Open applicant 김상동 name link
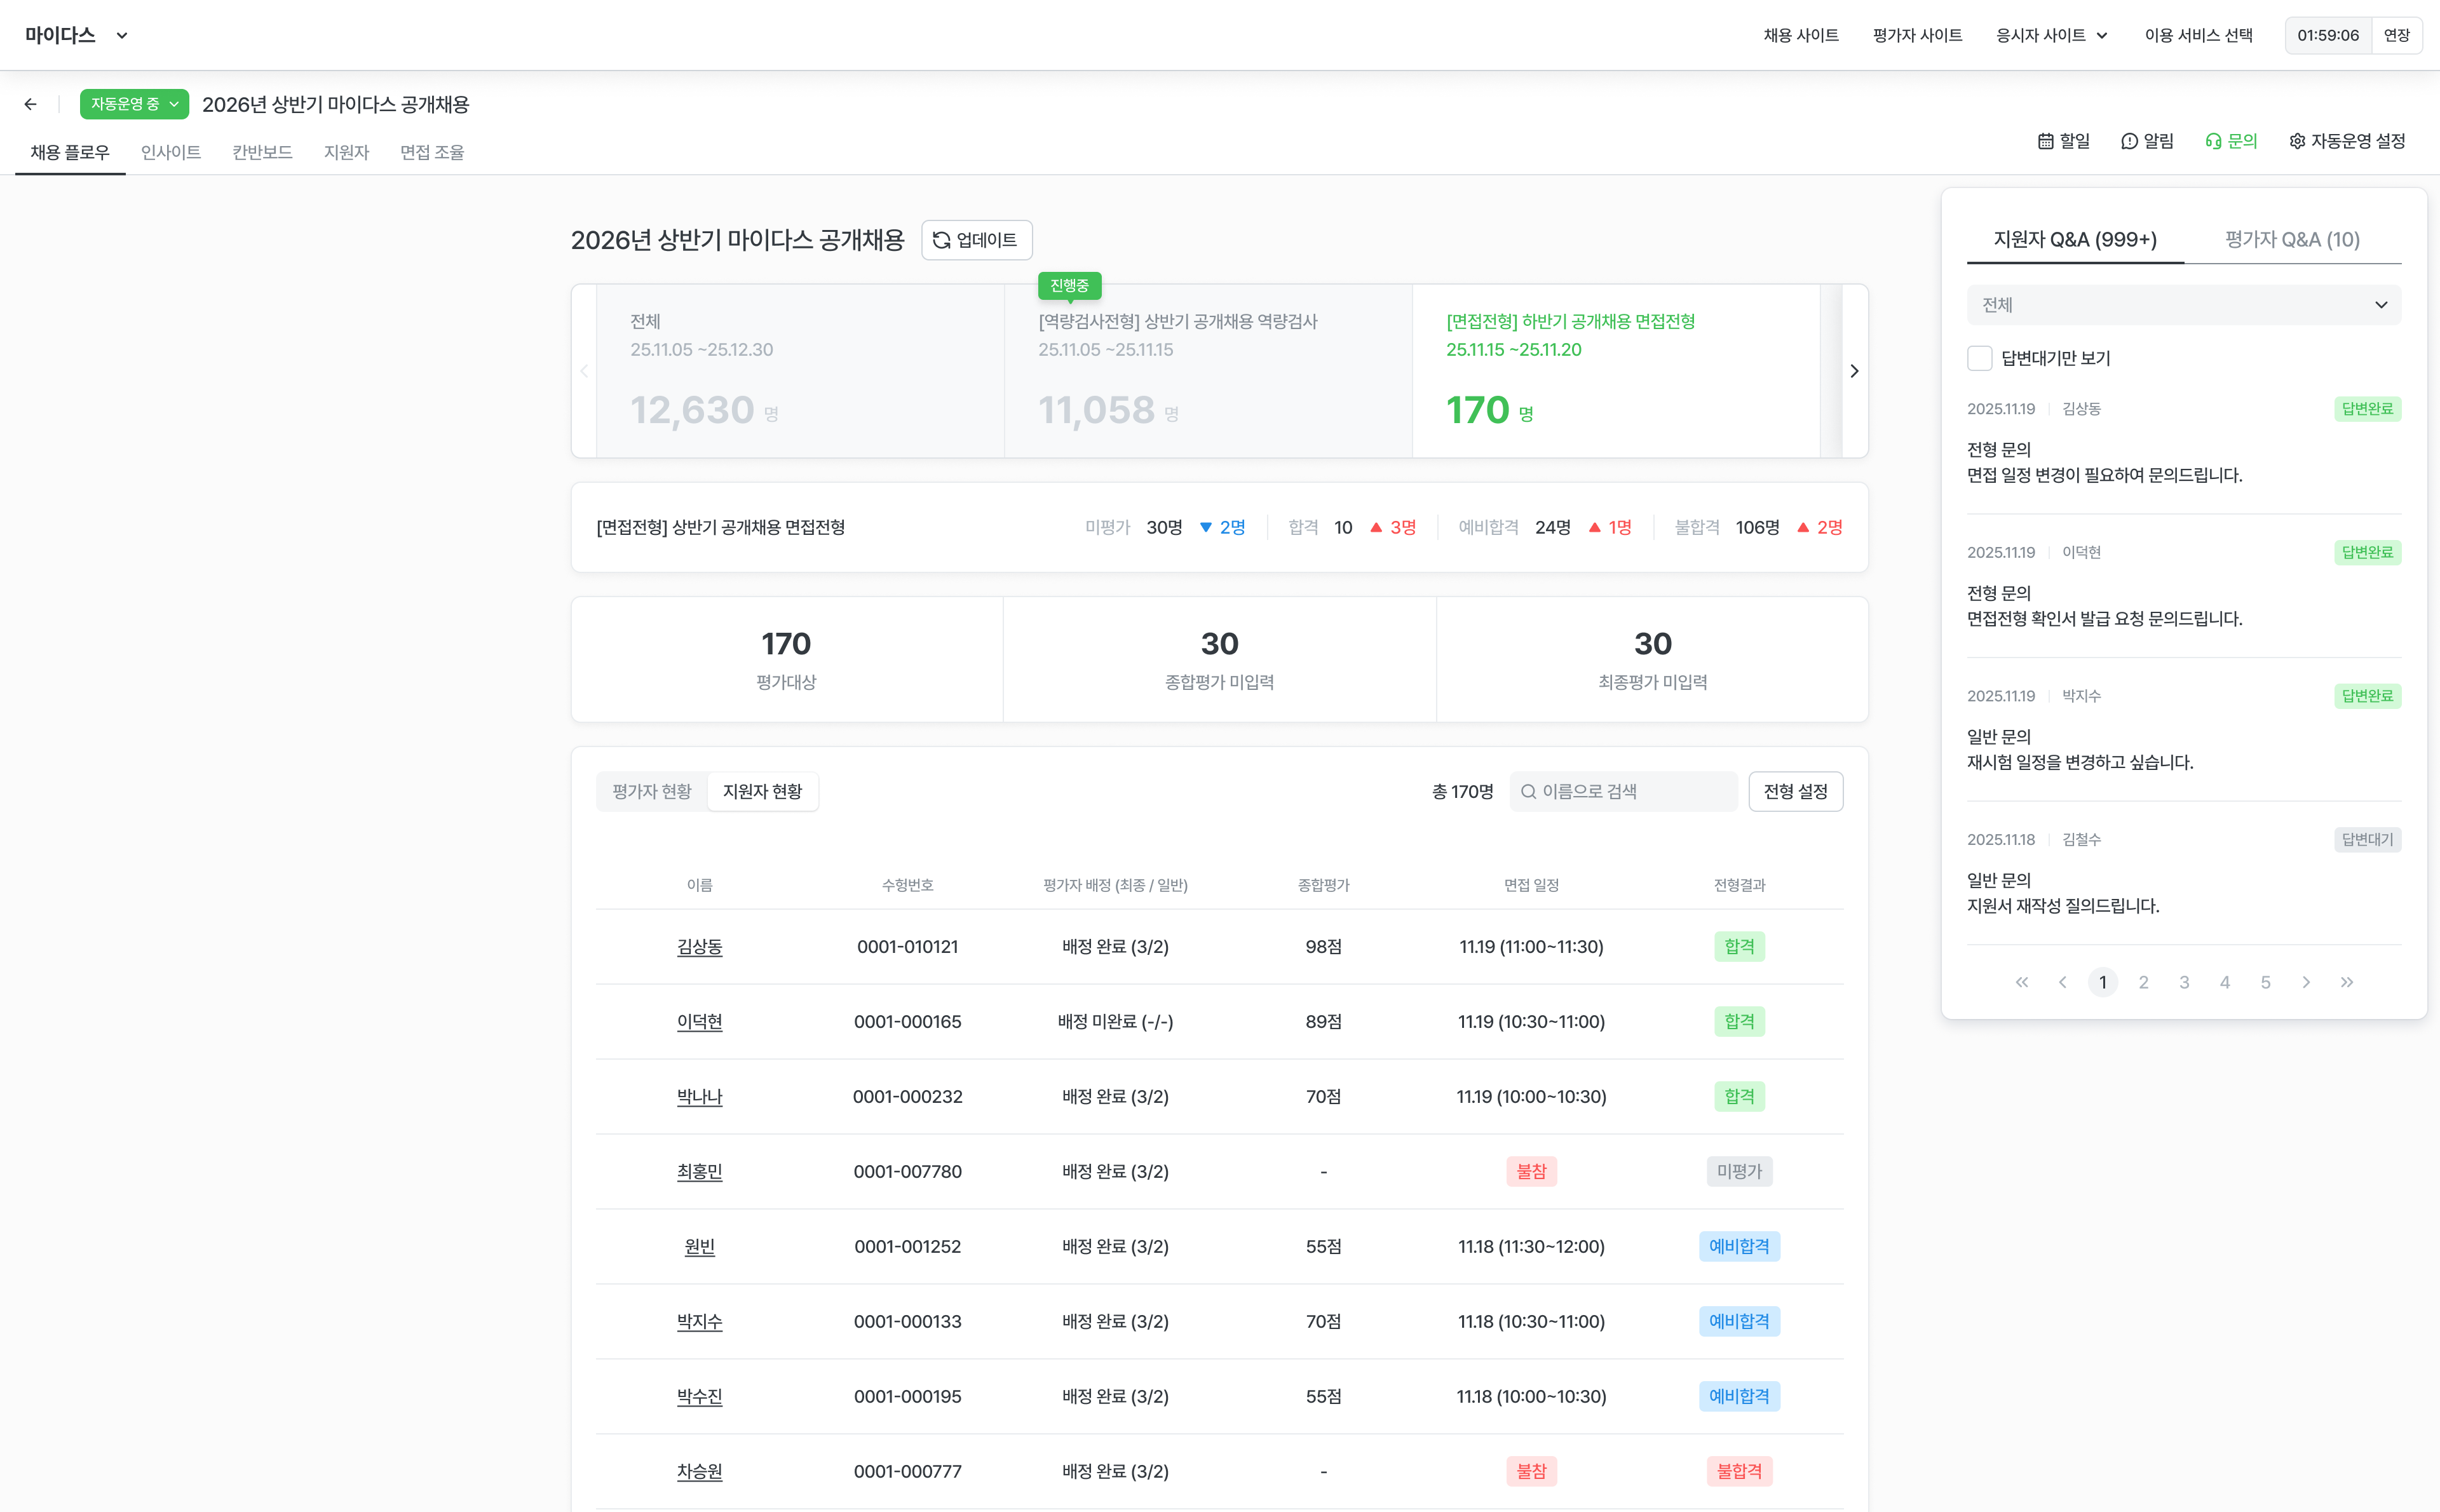2440x1512 pixels. point(699,946)
